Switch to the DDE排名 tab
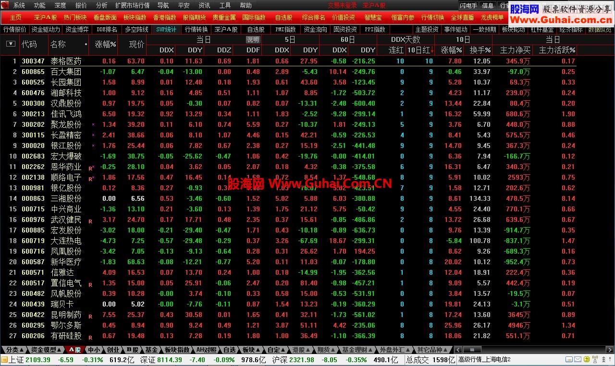Viewport: 615px width, 366px height. (107, 29)
